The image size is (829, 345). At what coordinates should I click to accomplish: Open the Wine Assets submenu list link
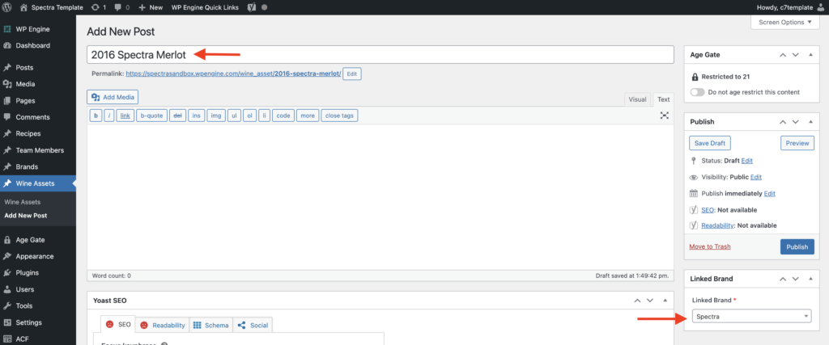point(22,202)
